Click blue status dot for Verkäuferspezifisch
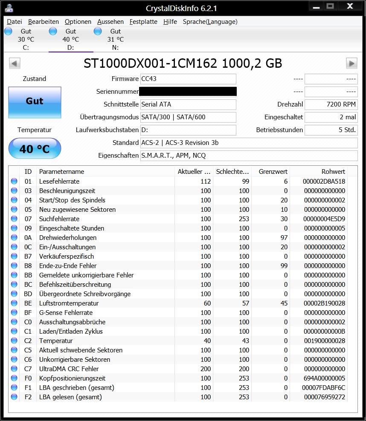The image size is (366, 421). (x=14, y=256)
